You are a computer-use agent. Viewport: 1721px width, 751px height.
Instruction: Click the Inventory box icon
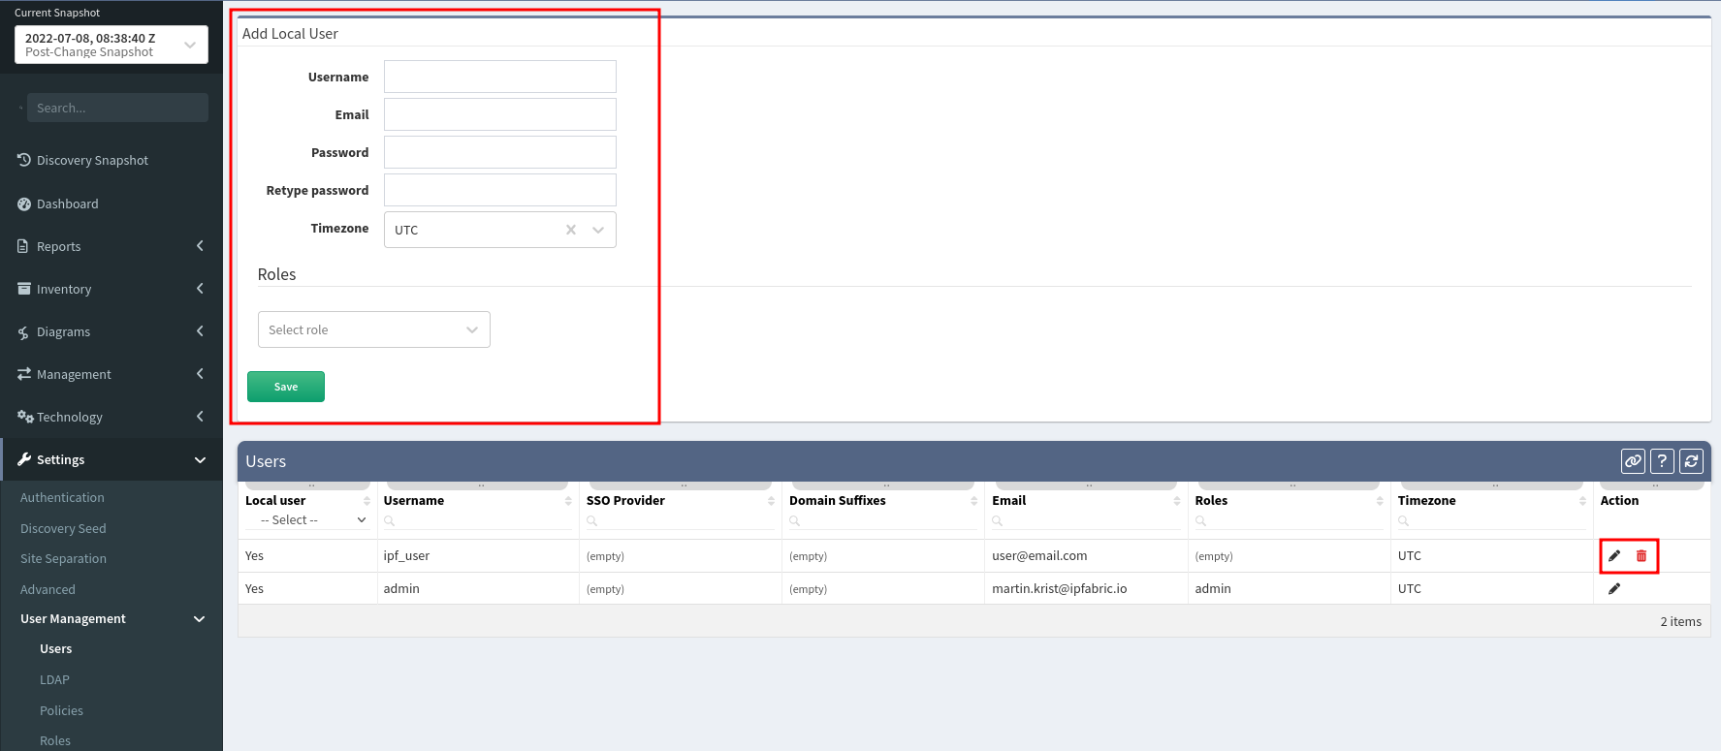pyautogui.click(x=24, y=289)
